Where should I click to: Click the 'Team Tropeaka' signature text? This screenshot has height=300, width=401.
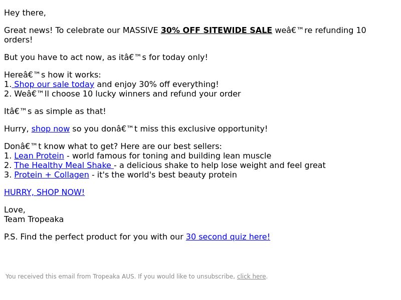(x=34, y=219)
